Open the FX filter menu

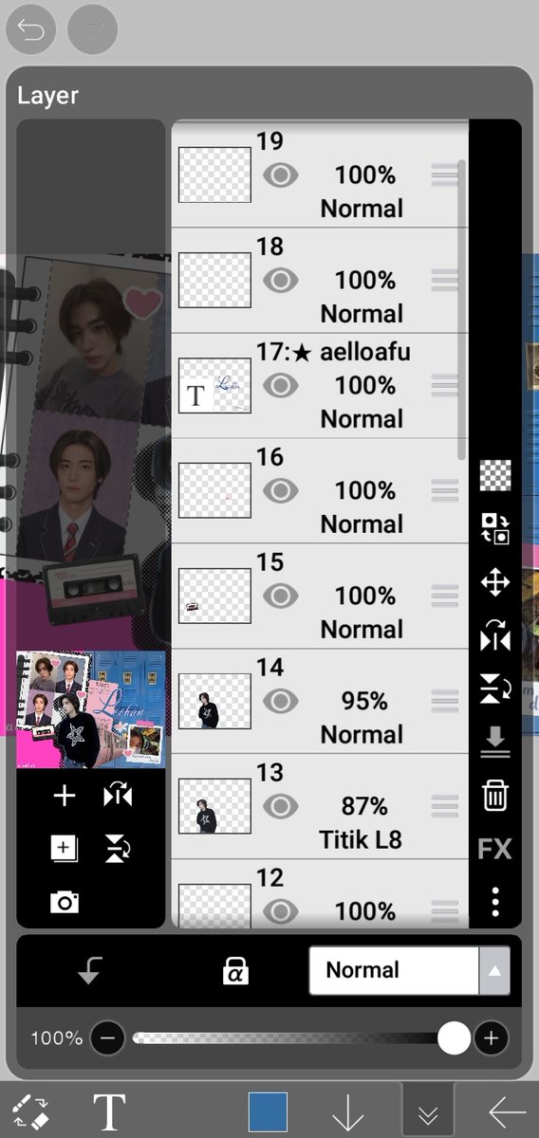tap(495, 848)
